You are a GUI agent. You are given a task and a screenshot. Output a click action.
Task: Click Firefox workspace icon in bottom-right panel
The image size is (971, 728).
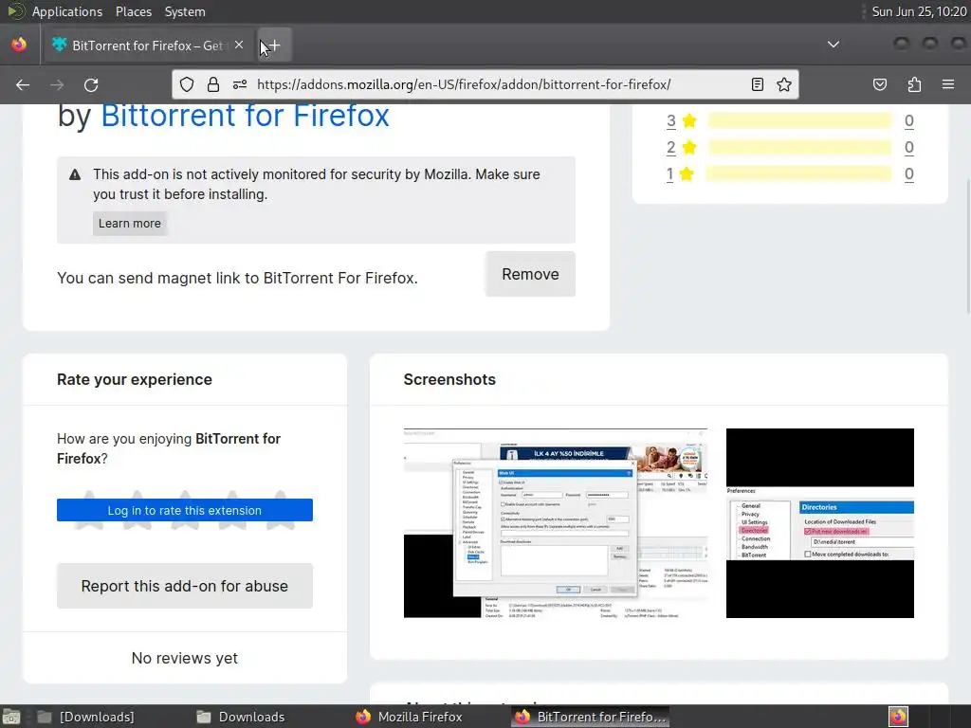click(898, 717)
